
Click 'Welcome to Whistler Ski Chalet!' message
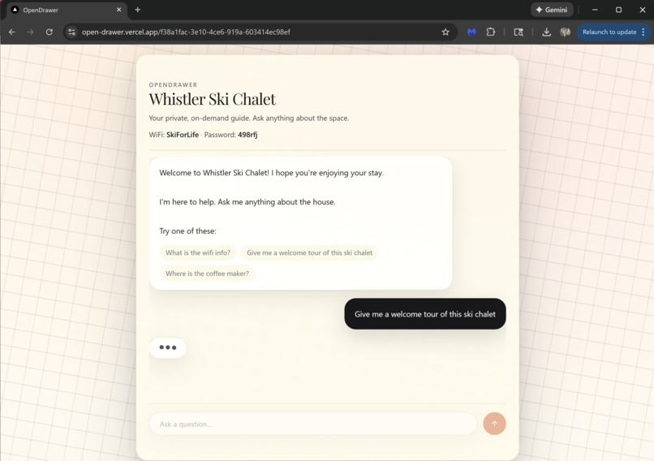tap(271, 173)
